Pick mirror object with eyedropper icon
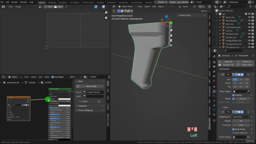This screenshot has height=144, width=256. tap(248, 92)
